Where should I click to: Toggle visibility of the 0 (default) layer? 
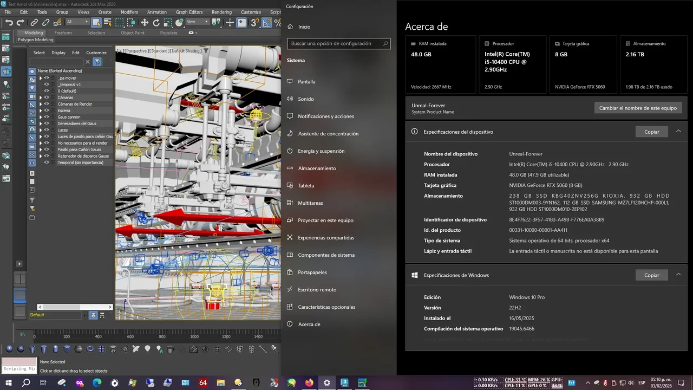tap(47, 91)
